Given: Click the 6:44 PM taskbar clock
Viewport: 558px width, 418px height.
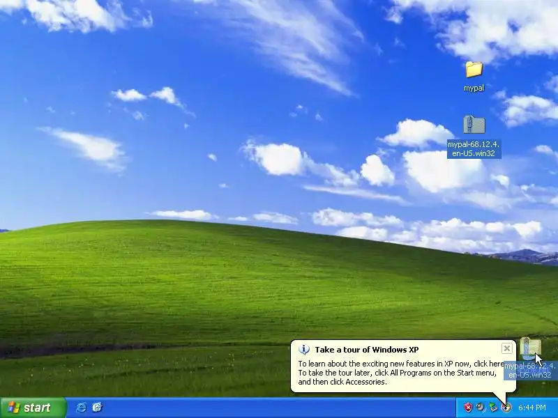Looking at the screenshot, I should click(532, 408).
